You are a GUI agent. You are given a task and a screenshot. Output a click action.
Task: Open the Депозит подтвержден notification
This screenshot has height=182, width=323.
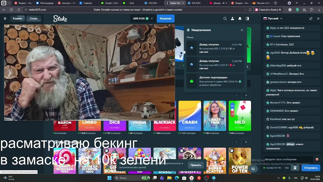[x=215, y=81]
